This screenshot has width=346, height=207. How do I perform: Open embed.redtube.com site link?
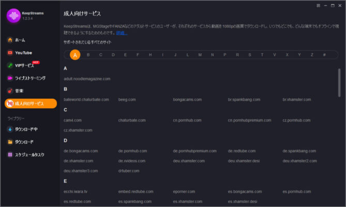[x=136, y=191]
